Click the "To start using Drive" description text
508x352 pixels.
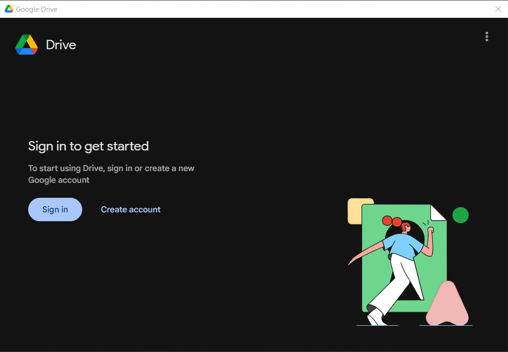(111, 174)
